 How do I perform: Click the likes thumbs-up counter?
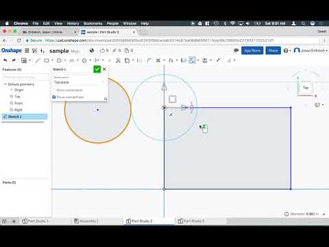tap(103, 51)
